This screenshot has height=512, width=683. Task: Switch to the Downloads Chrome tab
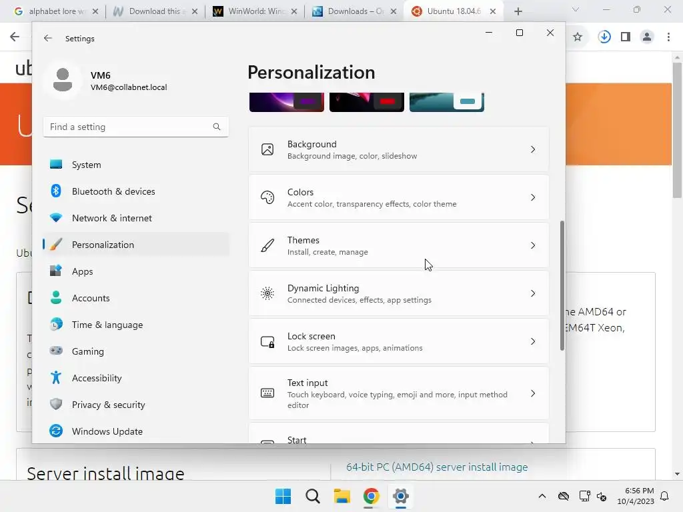coord(354,11)
